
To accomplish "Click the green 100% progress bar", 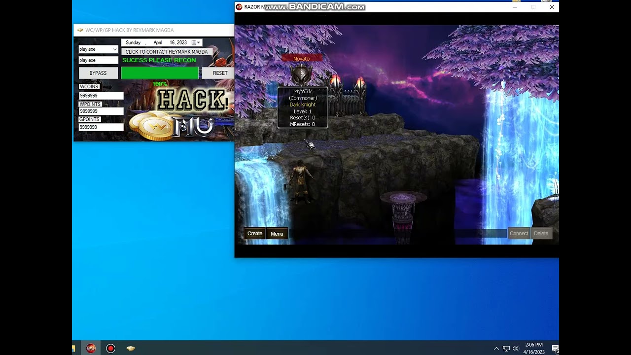I will (x=160, y=73).
